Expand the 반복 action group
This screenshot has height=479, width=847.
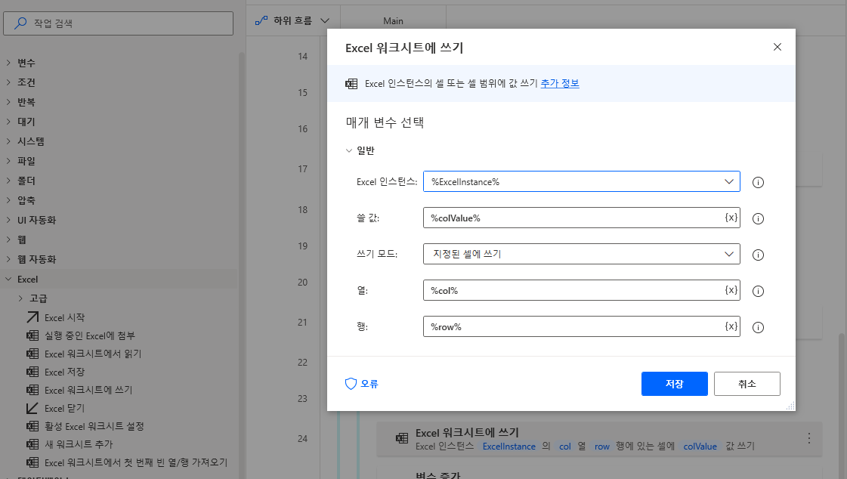click(x=8, y=101)
